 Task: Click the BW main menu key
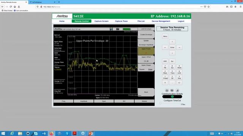pos(124,101)
